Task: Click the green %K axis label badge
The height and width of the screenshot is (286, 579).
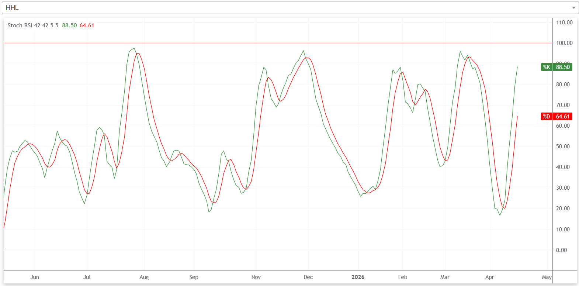Action: click(546, 67)
